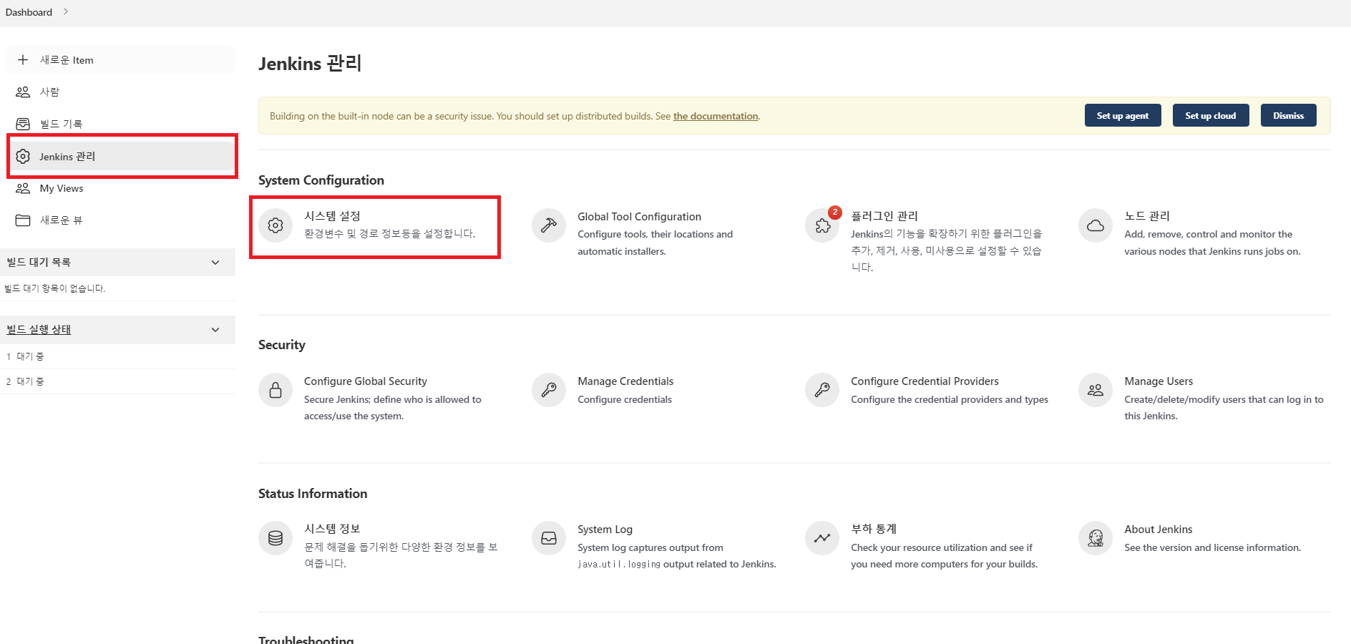The height and width of the screenshot is (644, 1351).
Task: Click 'Configure the credential providers and types'
Action: tap(950, 399)
